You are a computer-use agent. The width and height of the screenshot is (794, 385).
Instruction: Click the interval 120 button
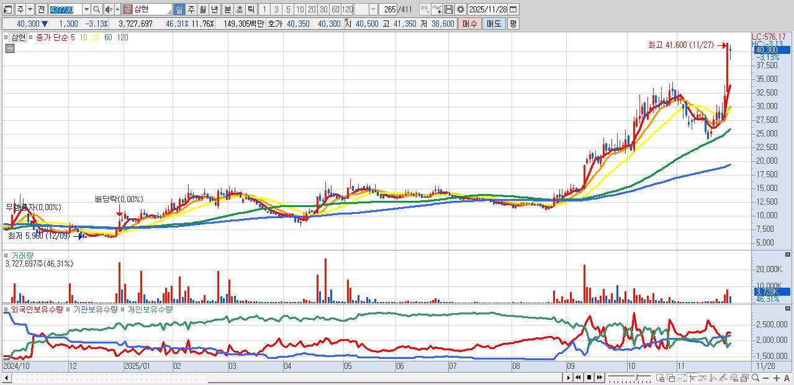pyautogui.click(x=348, y=9)
